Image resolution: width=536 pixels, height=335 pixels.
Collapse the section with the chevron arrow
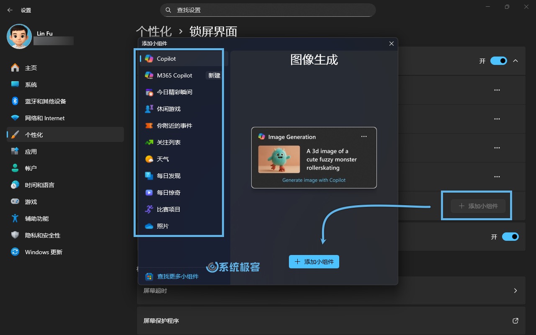pos(516,61)
